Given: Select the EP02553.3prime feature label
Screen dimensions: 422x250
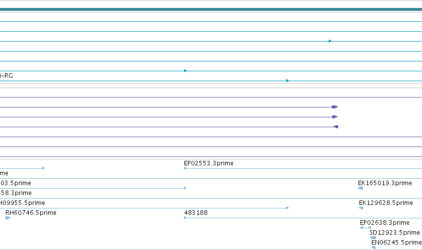Looking at the screenshot, I should (209, 163).
